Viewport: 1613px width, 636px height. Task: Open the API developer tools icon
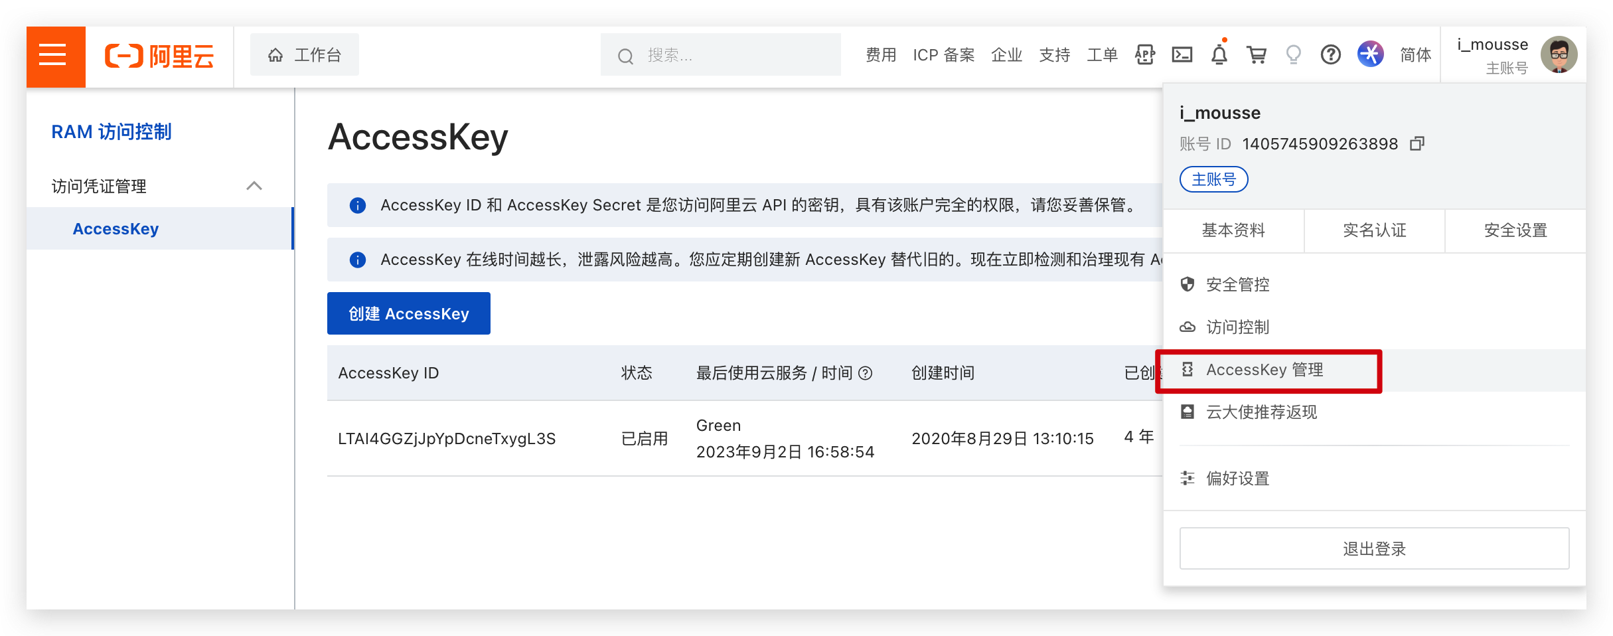click(x=1145, y=54)
